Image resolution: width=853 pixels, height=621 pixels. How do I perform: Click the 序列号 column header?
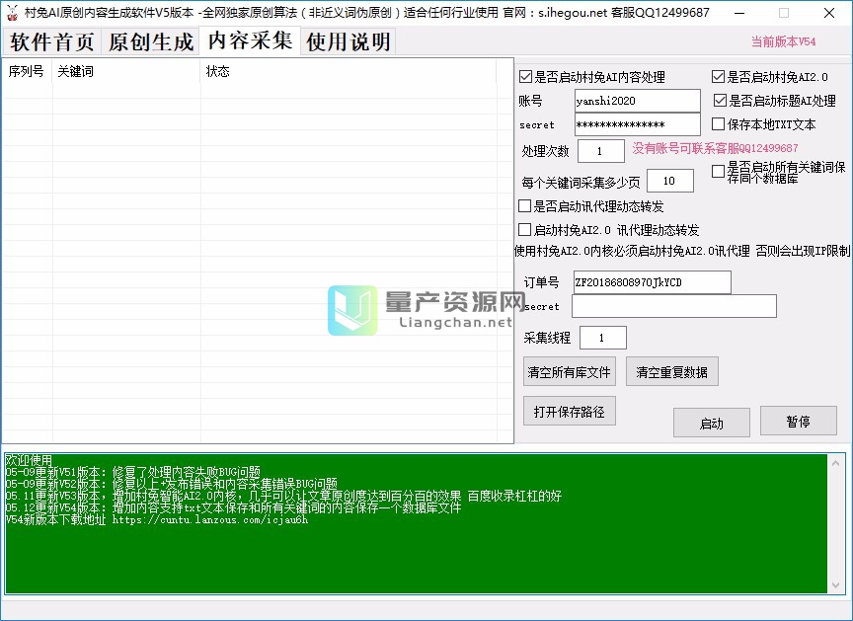tap(28, 71)
